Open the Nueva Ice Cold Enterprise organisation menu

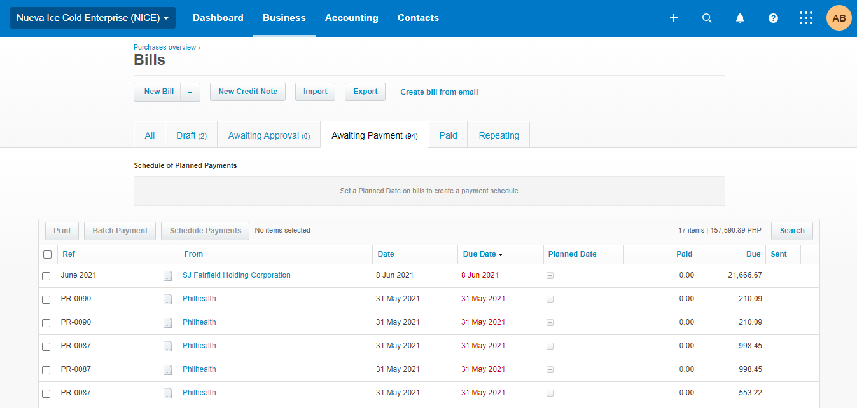93,18
